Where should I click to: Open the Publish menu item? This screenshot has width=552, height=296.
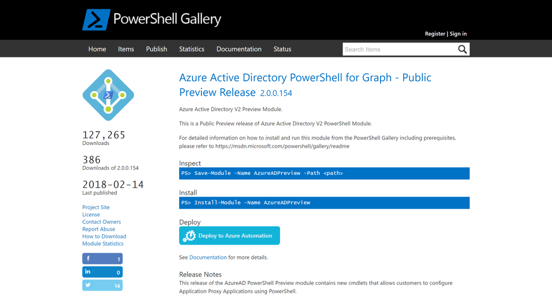point(157,49)
